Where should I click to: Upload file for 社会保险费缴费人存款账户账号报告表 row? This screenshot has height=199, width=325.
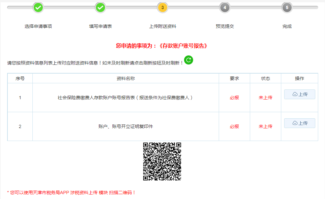click(x=299, y=94)
